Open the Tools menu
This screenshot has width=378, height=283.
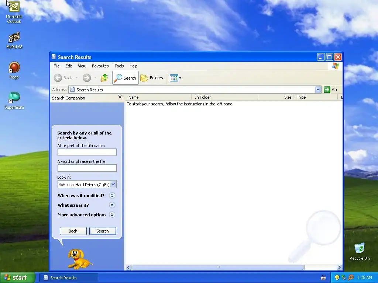click(119, 66)
